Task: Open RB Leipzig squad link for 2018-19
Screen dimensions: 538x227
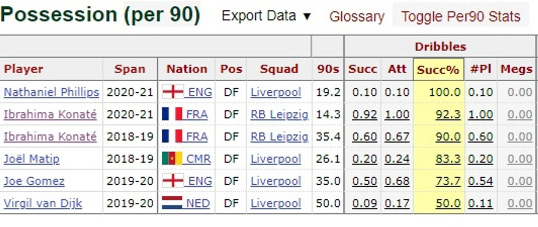Action: coord(279,137)
